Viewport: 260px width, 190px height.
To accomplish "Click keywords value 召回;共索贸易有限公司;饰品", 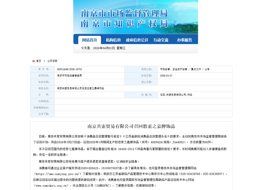I will (176, 95).
